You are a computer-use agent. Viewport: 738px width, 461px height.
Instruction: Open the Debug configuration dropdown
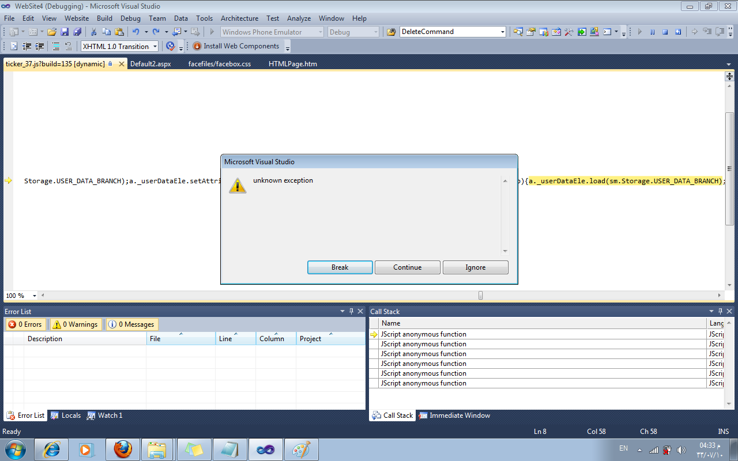coord(376,32)
